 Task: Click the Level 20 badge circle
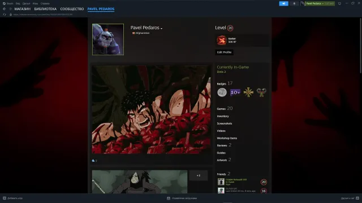click(x=230, y=28)
